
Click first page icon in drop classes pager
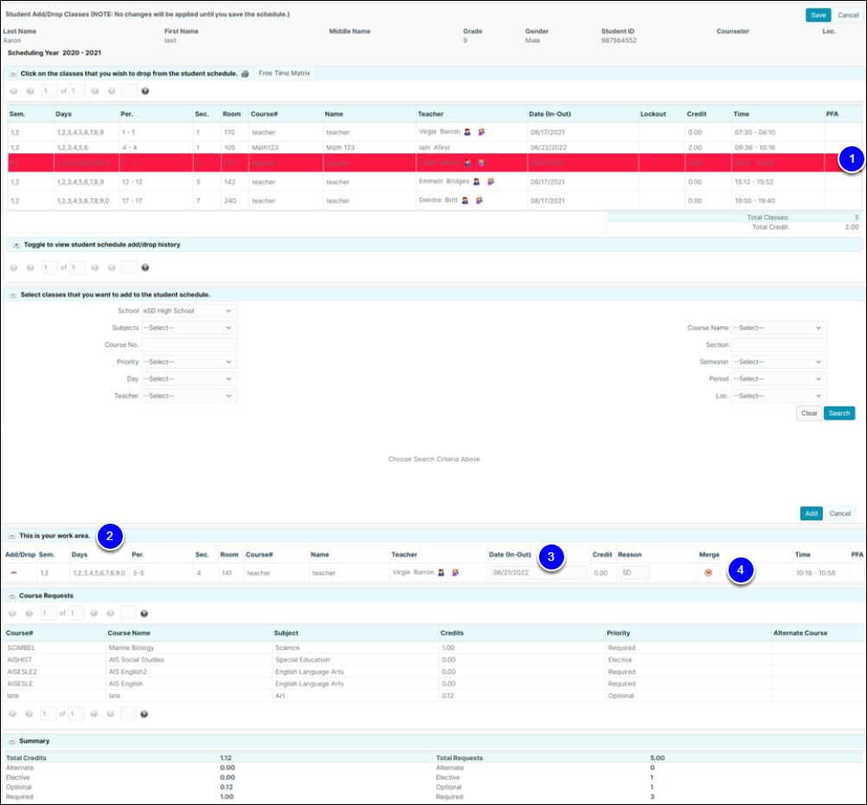pos(14,91)
